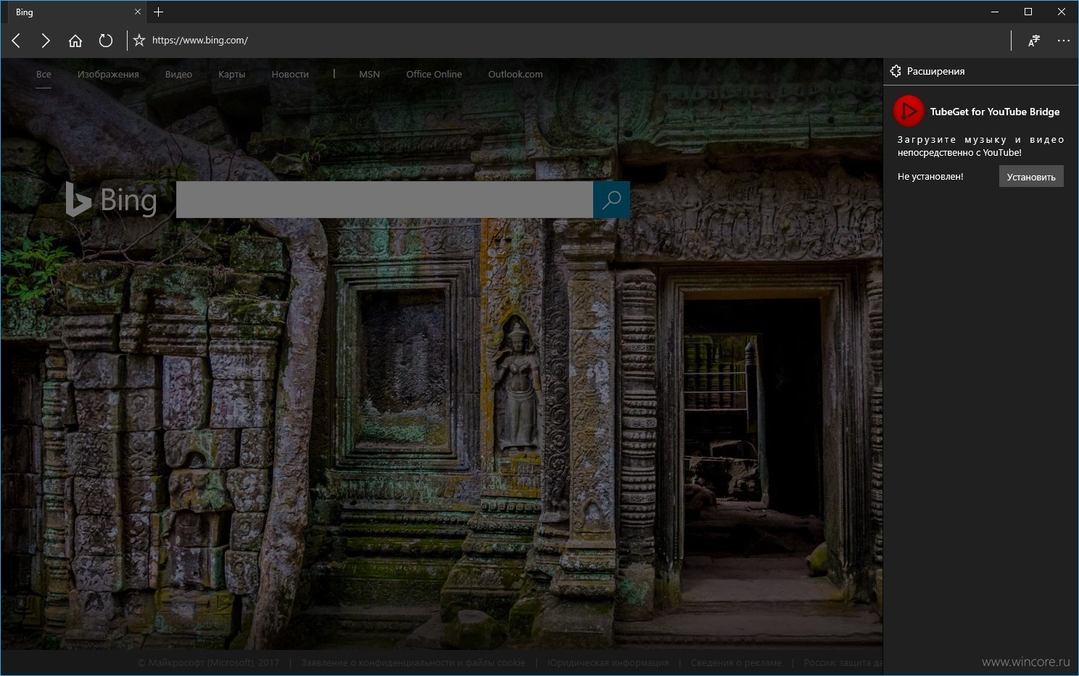Maximize the browser window
1079x676 pixels.
pyautogui.click(x=1028, y=12)
